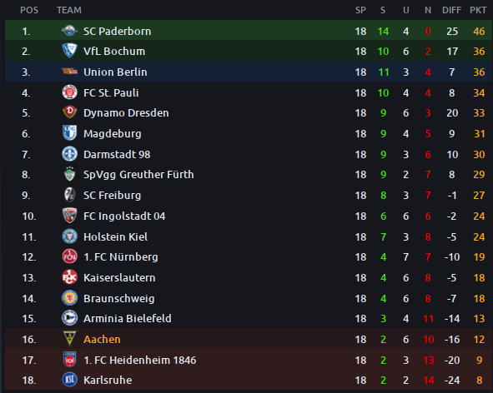Click the SP column header
Image resolution: width=493 pixels, height=393 pixels.
coord(360,10)
